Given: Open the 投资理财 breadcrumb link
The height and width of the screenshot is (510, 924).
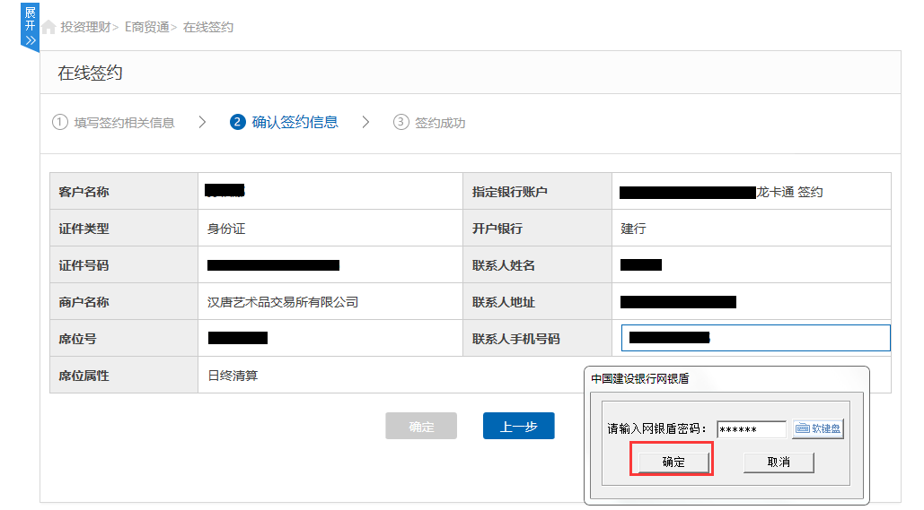Looking at the screenshot, I should 85,27.
